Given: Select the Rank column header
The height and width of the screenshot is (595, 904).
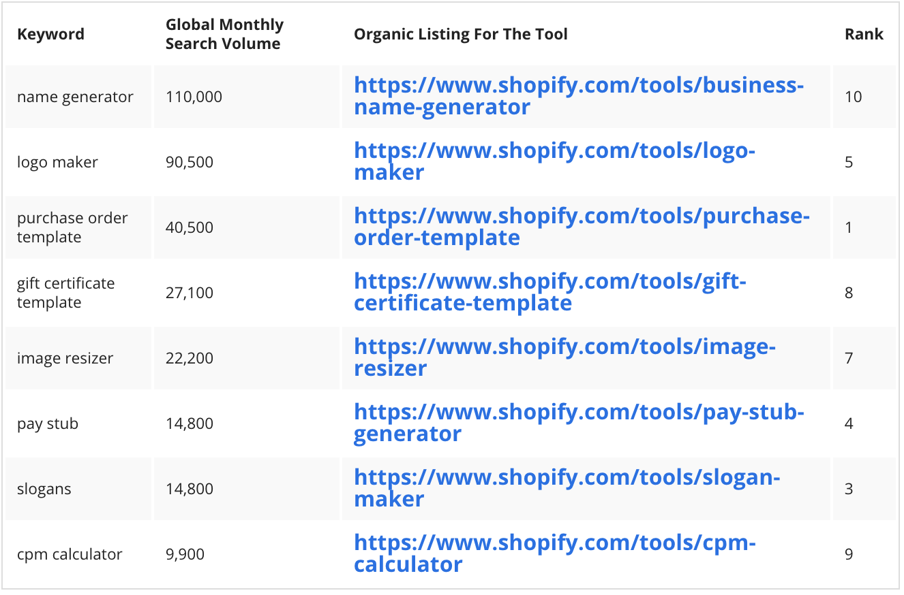Looking at the screenshot, I should 864,34.
